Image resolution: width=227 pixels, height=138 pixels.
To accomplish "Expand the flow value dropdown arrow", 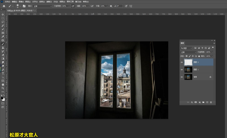I will pos(88,6).
